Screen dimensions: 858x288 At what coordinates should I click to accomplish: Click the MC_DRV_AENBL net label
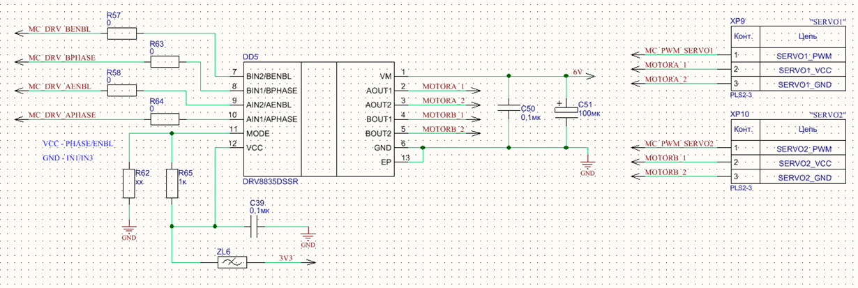click(59, 86)
